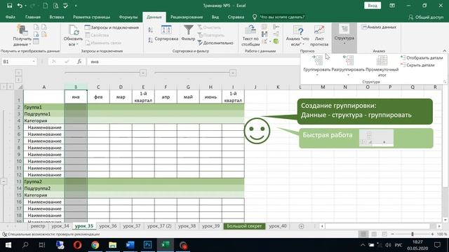Open Excel from the Windows taskbar
This screenshot has height=252, width=449.
[166, 245]
